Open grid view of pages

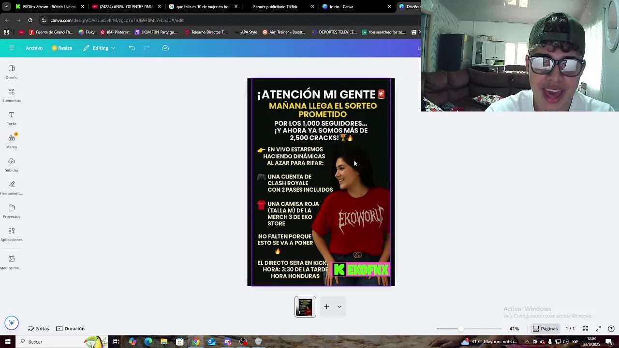pyautogui.click(x=585, y=329)
